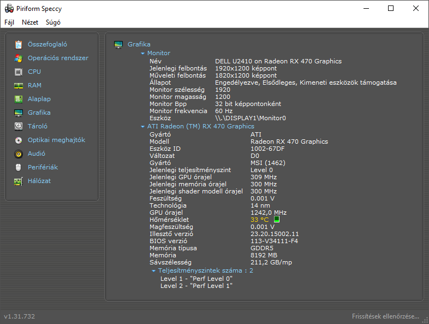Select the MSI (1462) manufacturer value
Image resolution: width=429 pixels, height=324 pixels.
point(268,163)
